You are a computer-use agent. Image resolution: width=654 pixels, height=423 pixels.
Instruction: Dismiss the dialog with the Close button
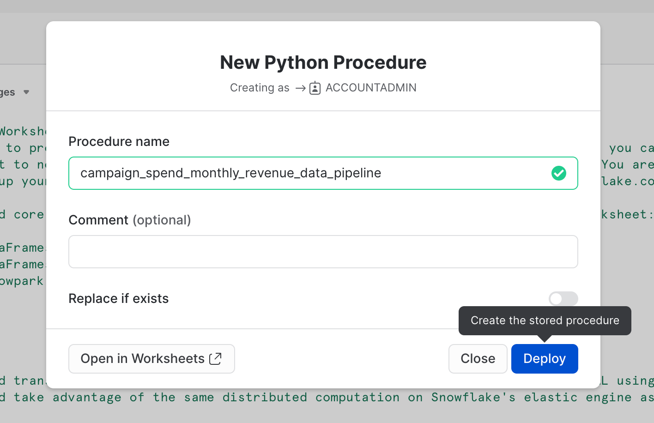coord(478,358)
